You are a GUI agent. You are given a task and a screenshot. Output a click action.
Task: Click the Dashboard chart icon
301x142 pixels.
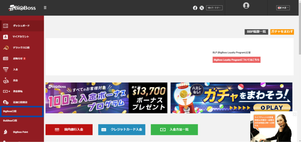[x=6, y=25]
